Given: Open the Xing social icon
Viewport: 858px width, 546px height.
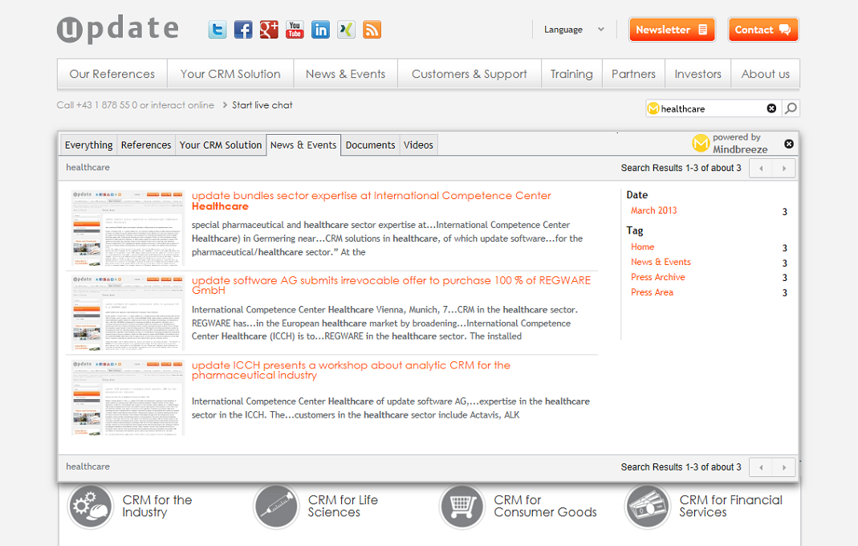Looking at the screenshot, I should point(347,30).
